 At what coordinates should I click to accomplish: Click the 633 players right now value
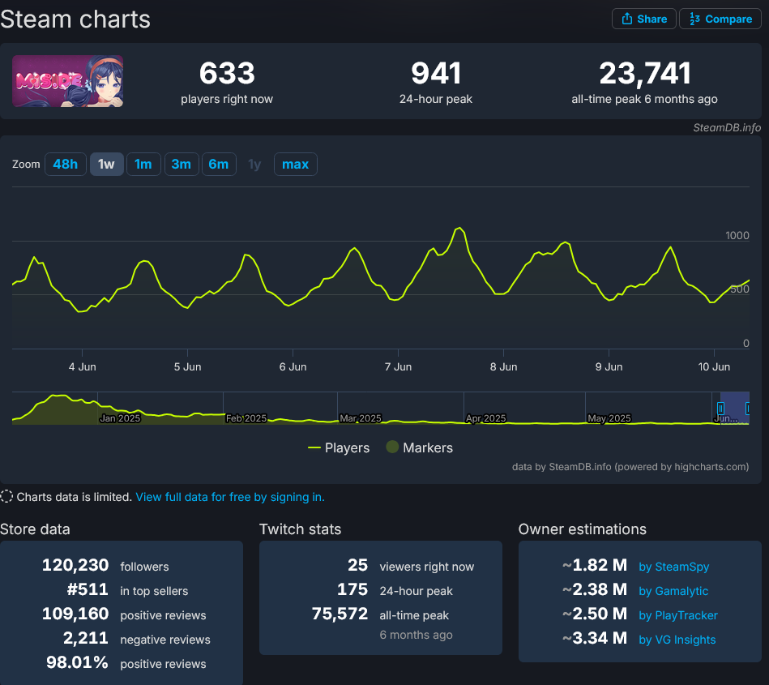(x=227, y=73)
